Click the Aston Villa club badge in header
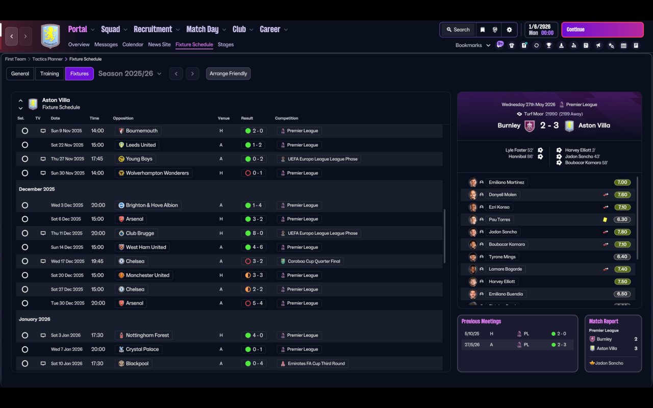This screenshot has width=653, height=408. (x=51, y=36)
